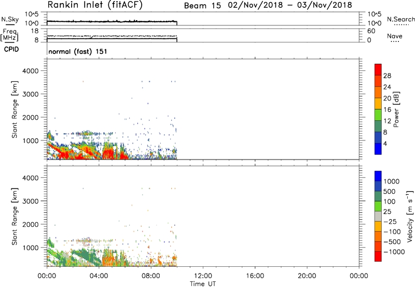The width and height of the screenshot is (415, 287).
Task: Select the '60' tick on Nave axis
Action: click(x=371, y=31)
